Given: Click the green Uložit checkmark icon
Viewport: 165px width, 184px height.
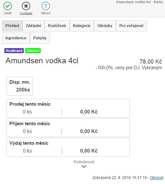Looking at the screenshot, I should (8, 6).
